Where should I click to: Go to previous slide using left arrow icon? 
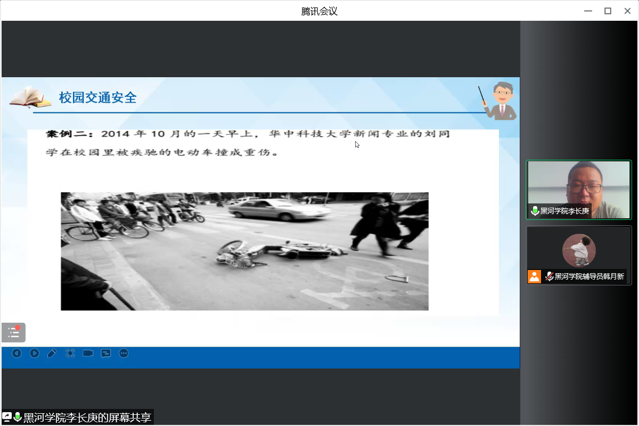click(x=17, y=353)
